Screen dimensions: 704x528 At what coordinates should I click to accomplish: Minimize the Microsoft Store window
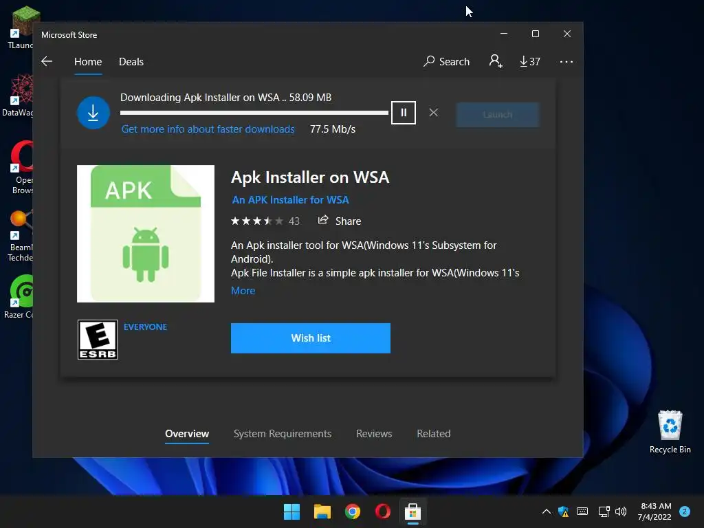(x=504, y=34)
